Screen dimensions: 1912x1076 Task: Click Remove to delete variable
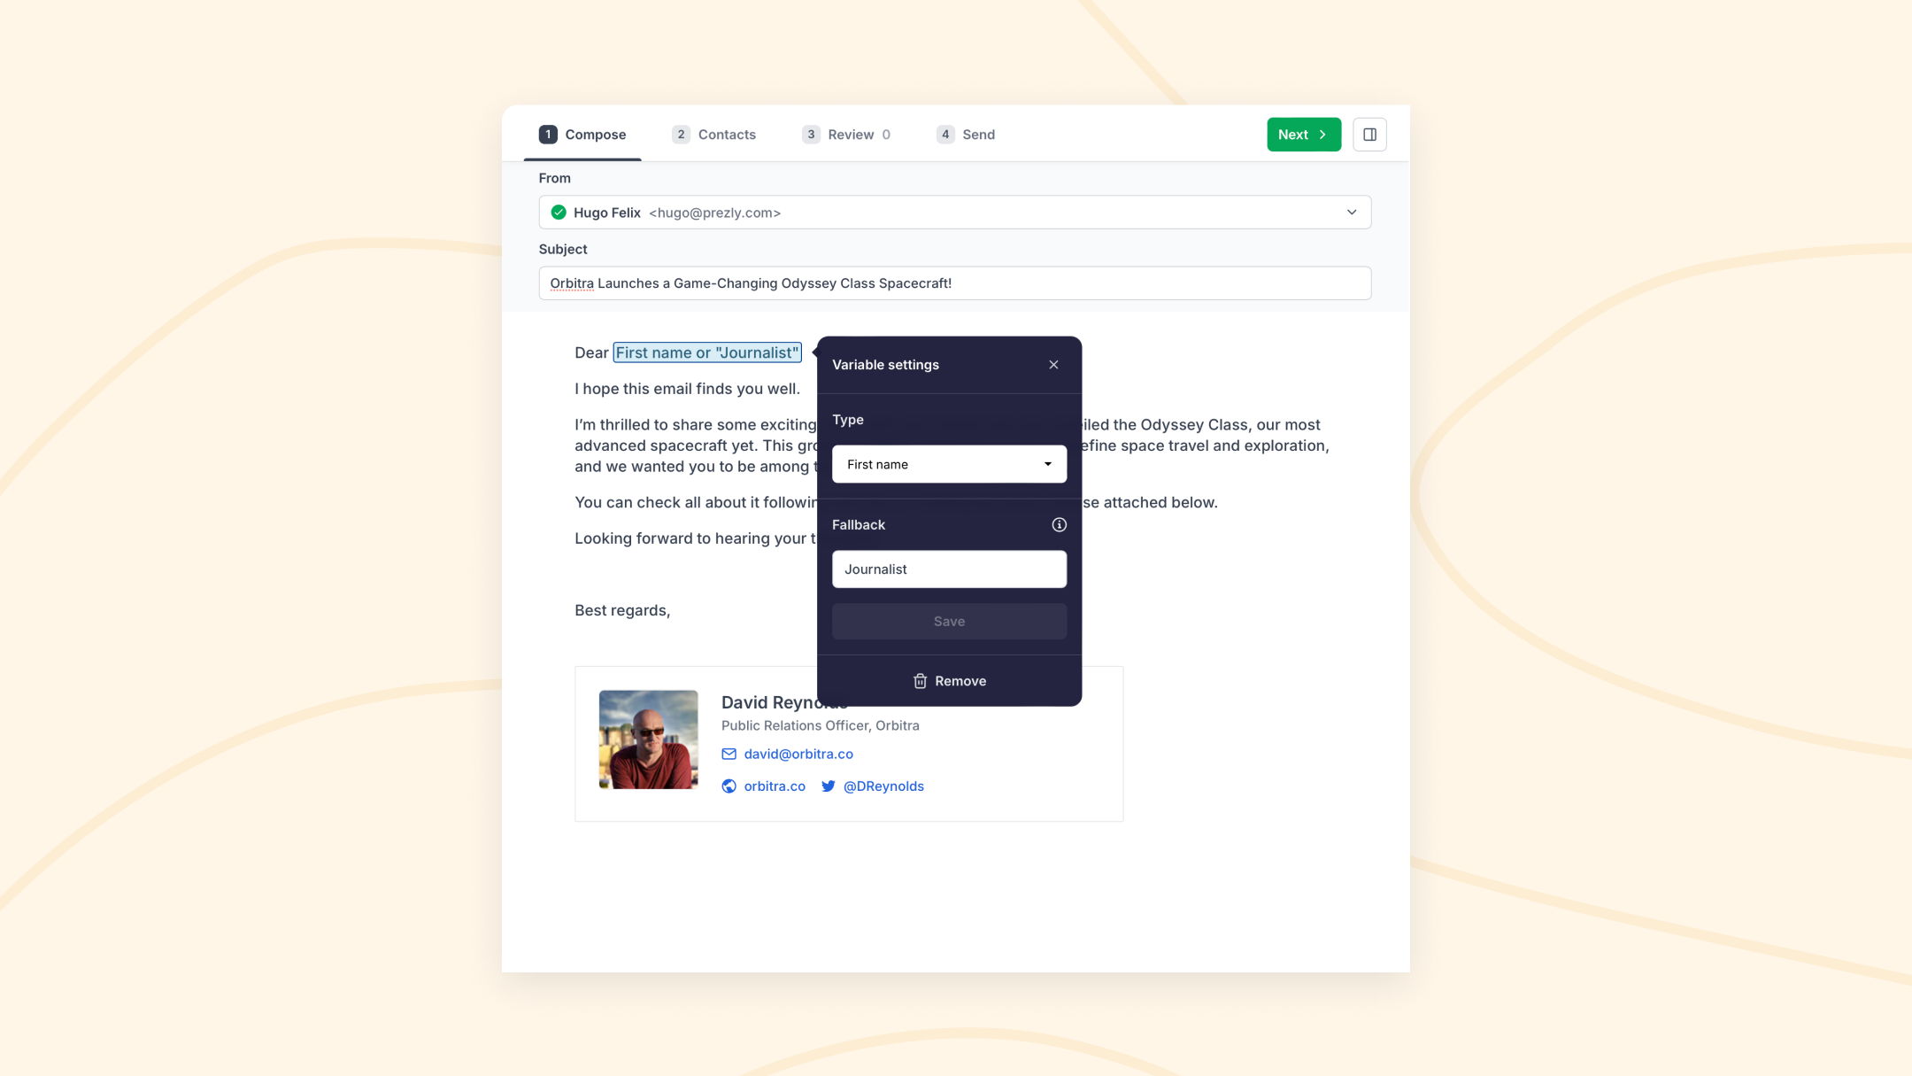tap(950, 680)
